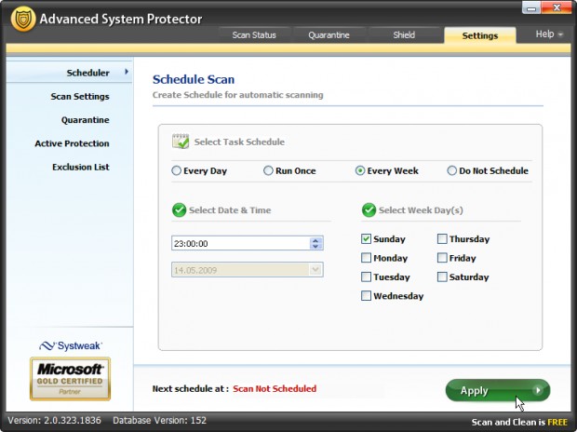Click the Microsoft Gold Certified Partner badge
577x432 pixels.
coord(70,379)
